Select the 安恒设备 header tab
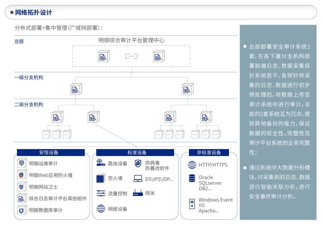This screenshot has height=225, width=323. [x=51, y=152]
